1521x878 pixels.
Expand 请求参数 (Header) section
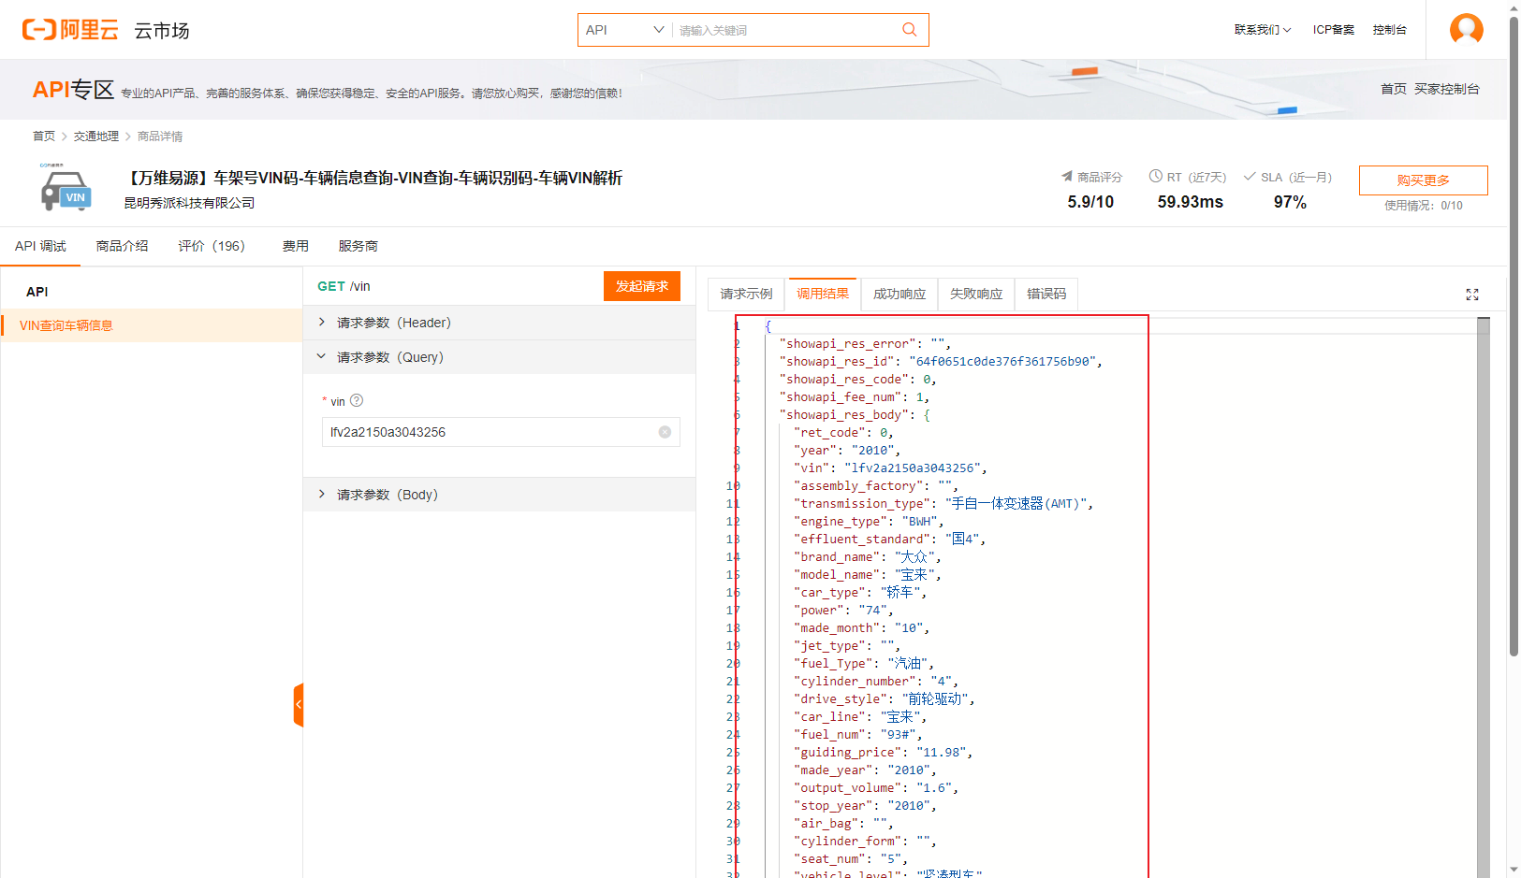pos(499,323)
